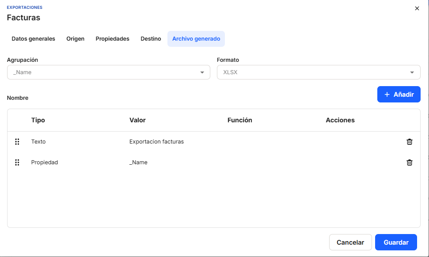This screenshot has height=257, width=429.
Task: Click the Tipo column header
Action: (x=38, y=120)
